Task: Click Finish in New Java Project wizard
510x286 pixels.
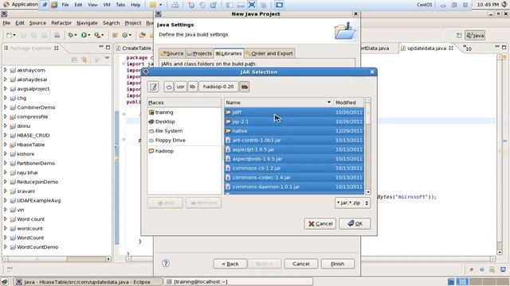Action: point(338,264)
